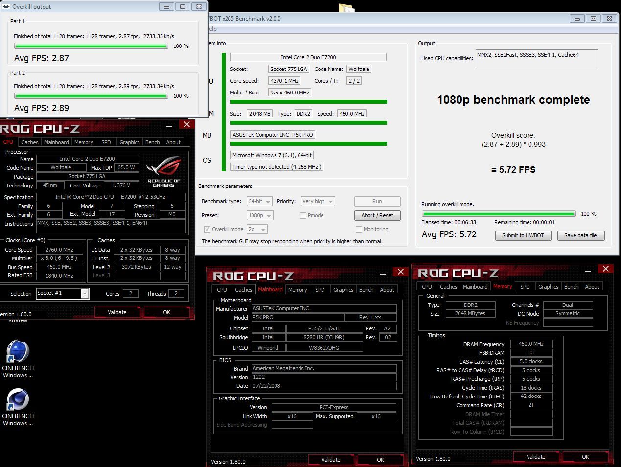Open SPD tab in Mainboard CPU-Z window
This screenshot has height=467, width=621.
[x=320, y=290]
